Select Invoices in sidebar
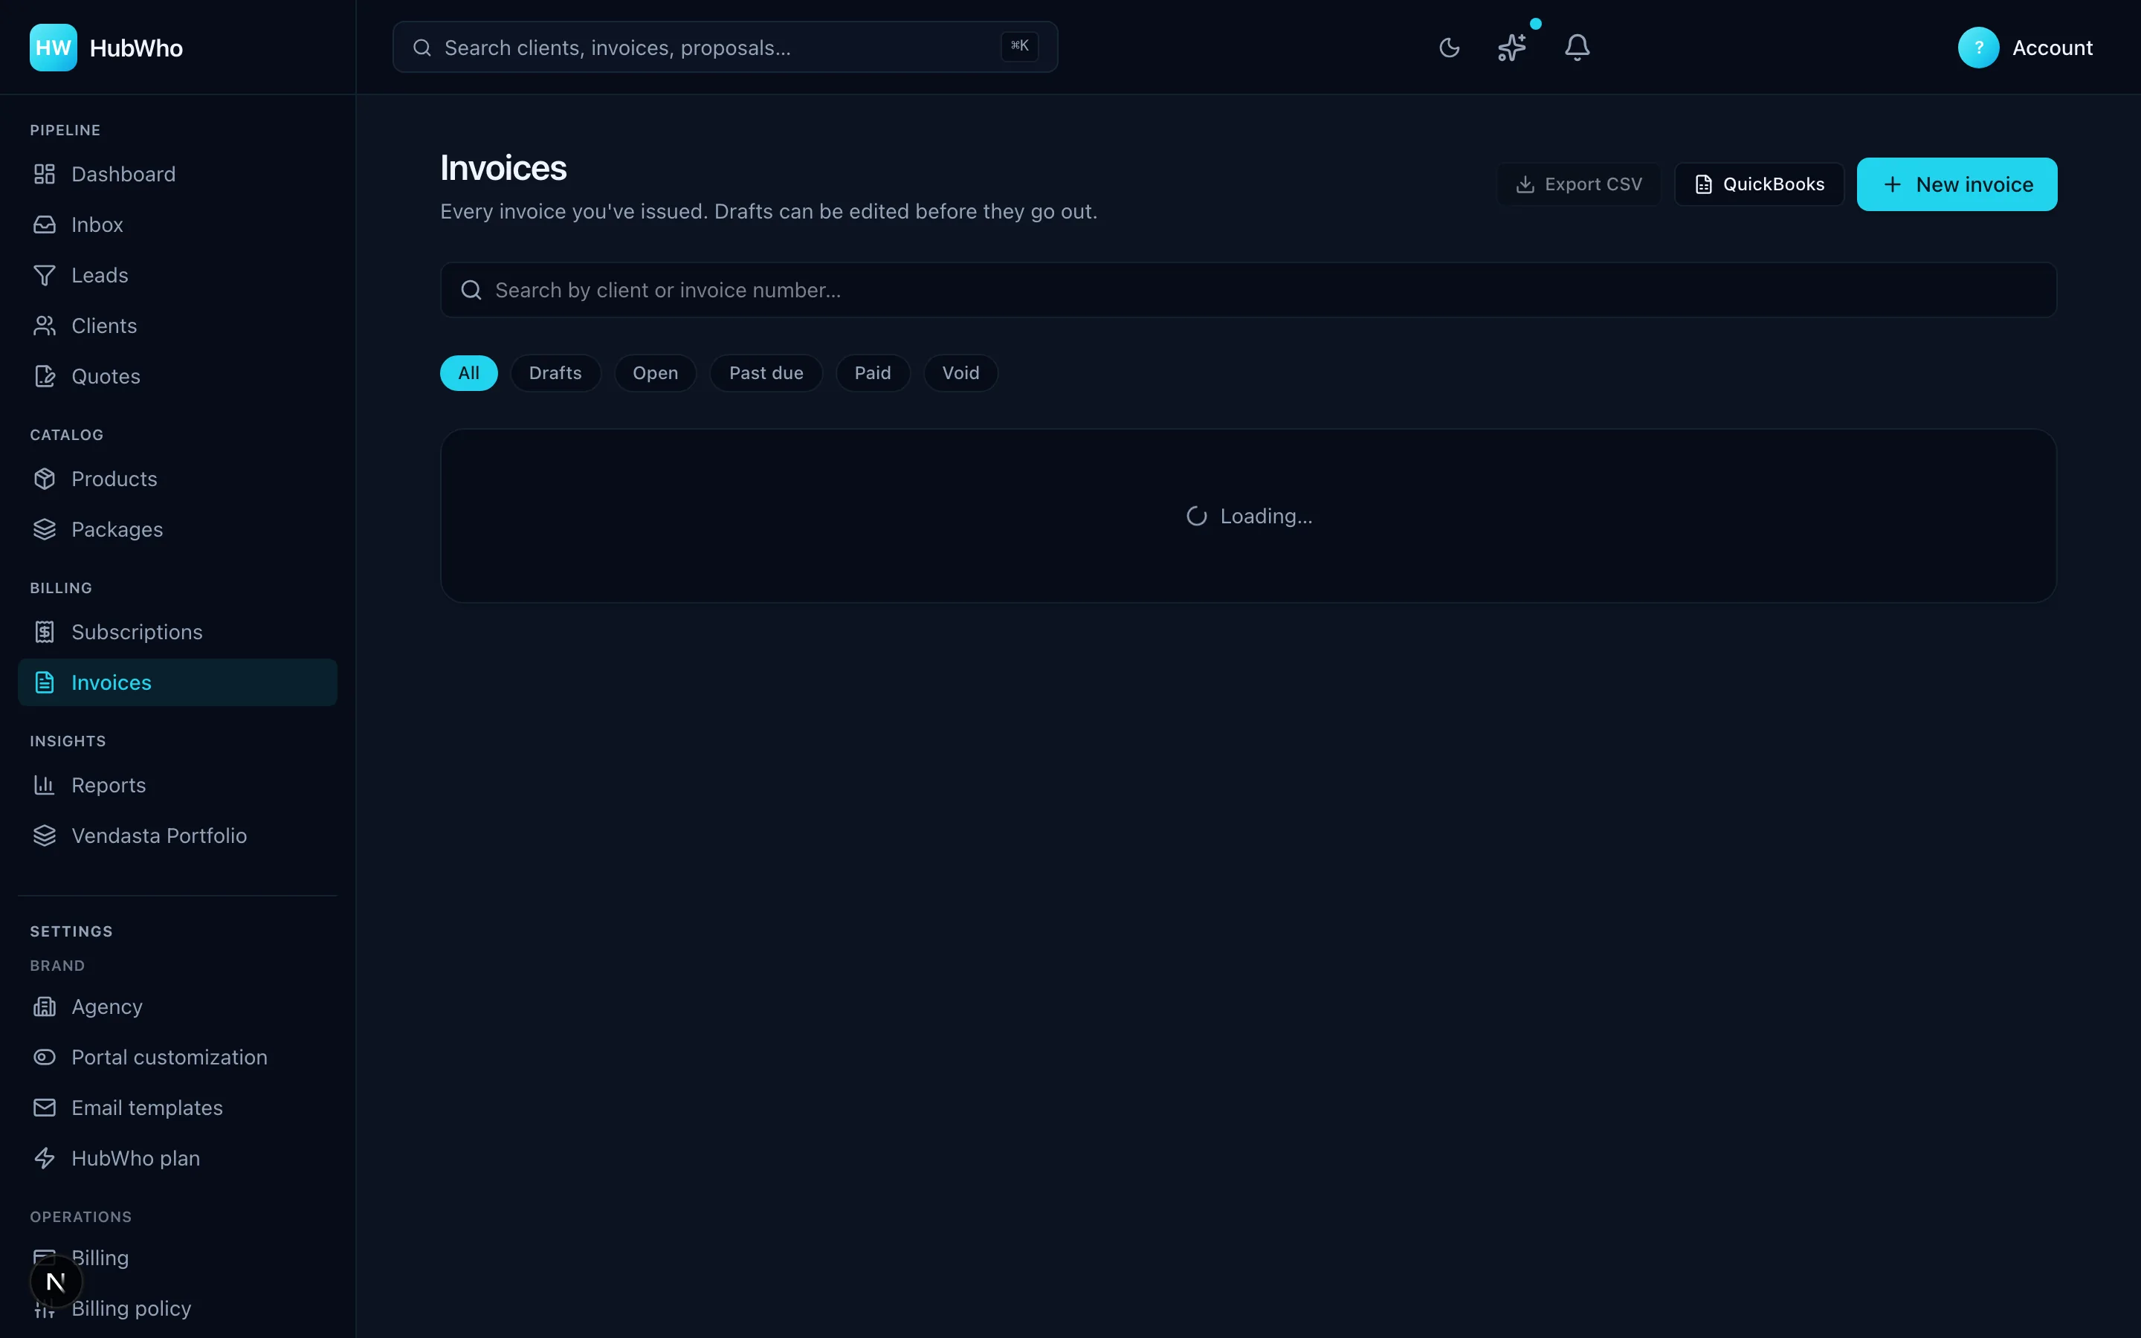 pyautogui.click(x=177, y=682)
